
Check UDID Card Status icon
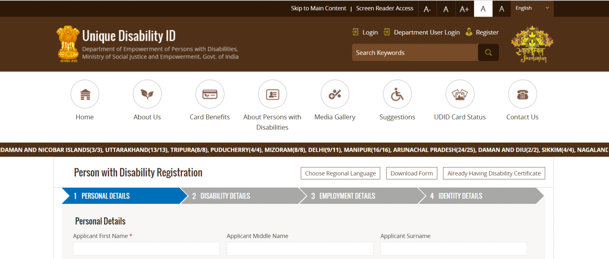[x=460, y=94]
